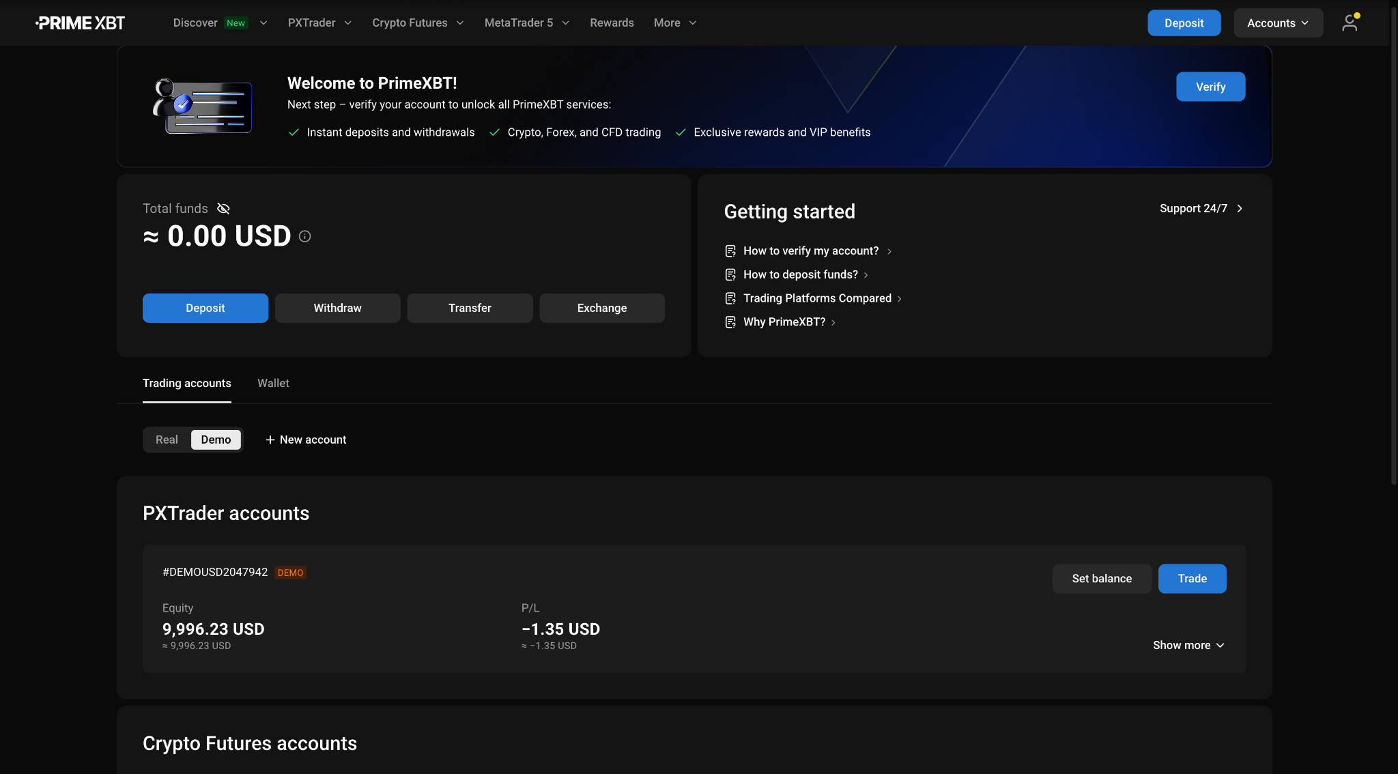The height and width of the screenshot is (774, 1398).
Task: Open the MetaTrader 5 dropdown
Action: coord(526,23)
